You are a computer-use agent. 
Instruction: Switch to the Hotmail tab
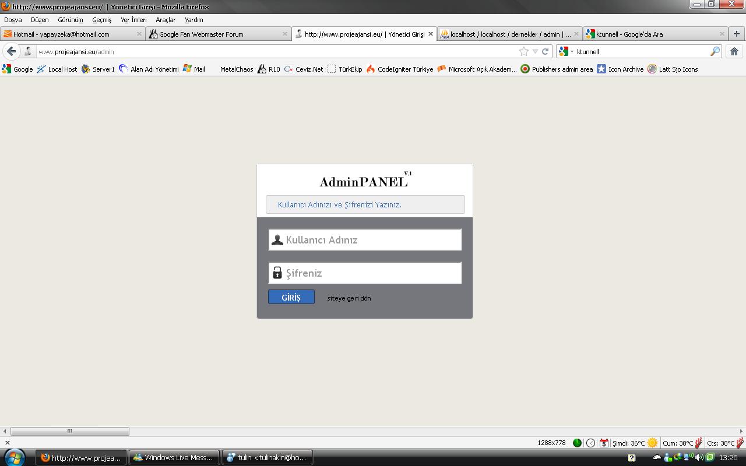pyautogui.click(x=61, y=34)
